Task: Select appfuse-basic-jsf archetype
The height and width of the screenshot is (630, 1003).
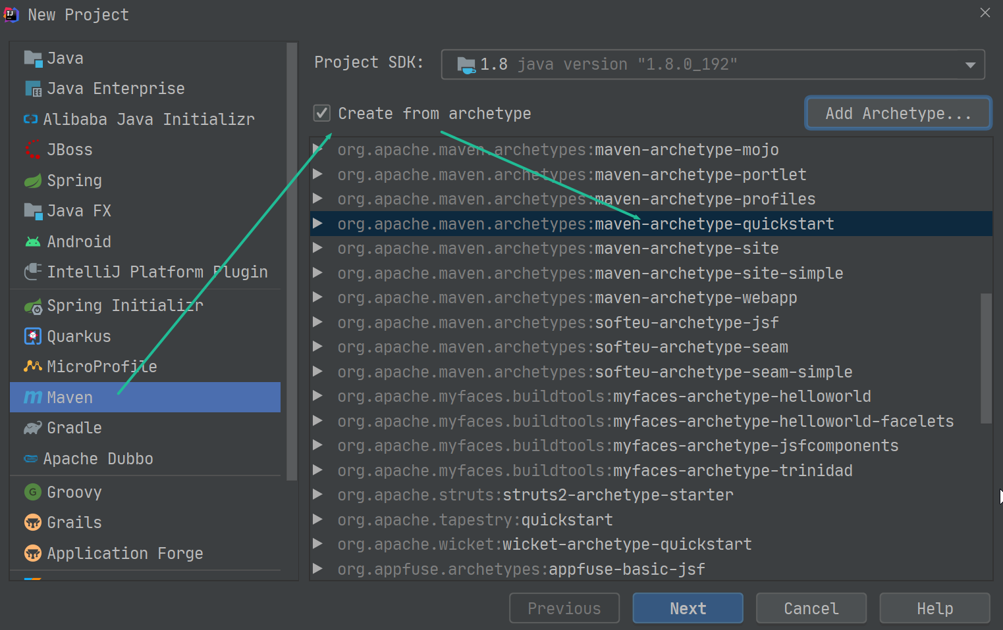Action: [651, 569]
